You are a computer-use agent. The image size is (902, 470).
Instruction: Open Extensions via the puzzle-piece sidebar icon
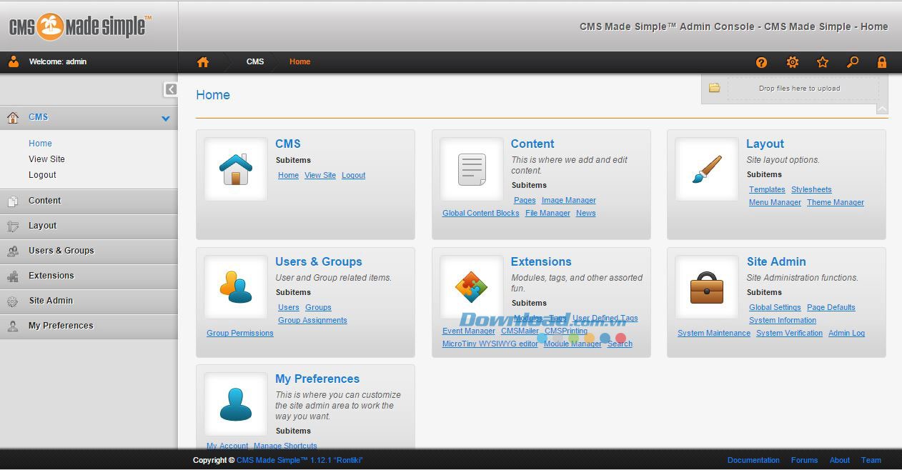(x=11, y=276)
